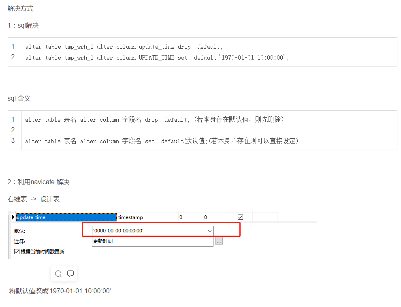
Task: Click the 2：利用navicate 解决 heading
Action: [x=38, y=182]
